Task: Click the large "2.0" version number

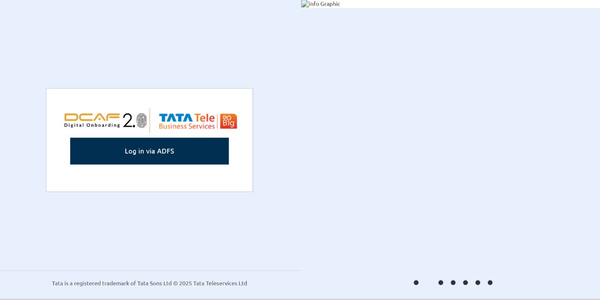Action: tap(129, 120)
